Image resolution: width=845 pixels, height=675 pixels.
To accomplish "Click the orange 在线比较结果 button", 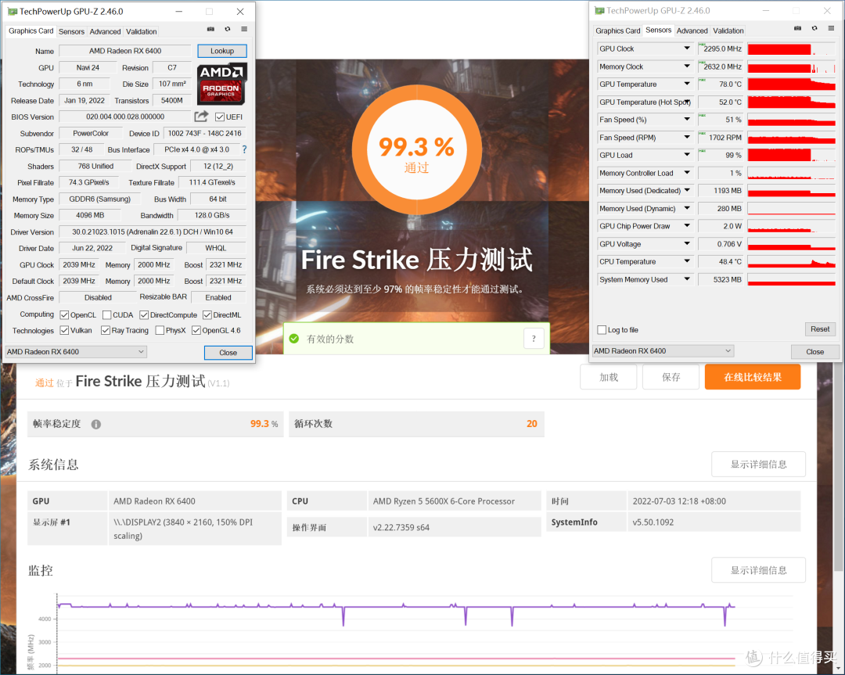I will (753, 377).
